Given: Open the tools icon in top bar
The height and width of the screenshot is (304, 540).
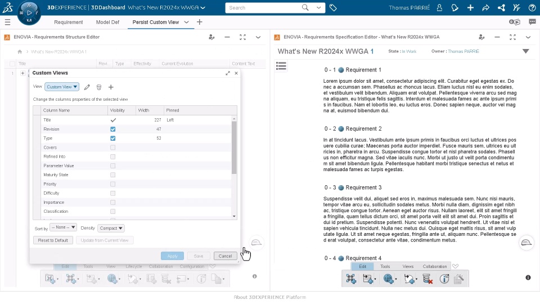Looking at the screenshot, I should (516, 7).
